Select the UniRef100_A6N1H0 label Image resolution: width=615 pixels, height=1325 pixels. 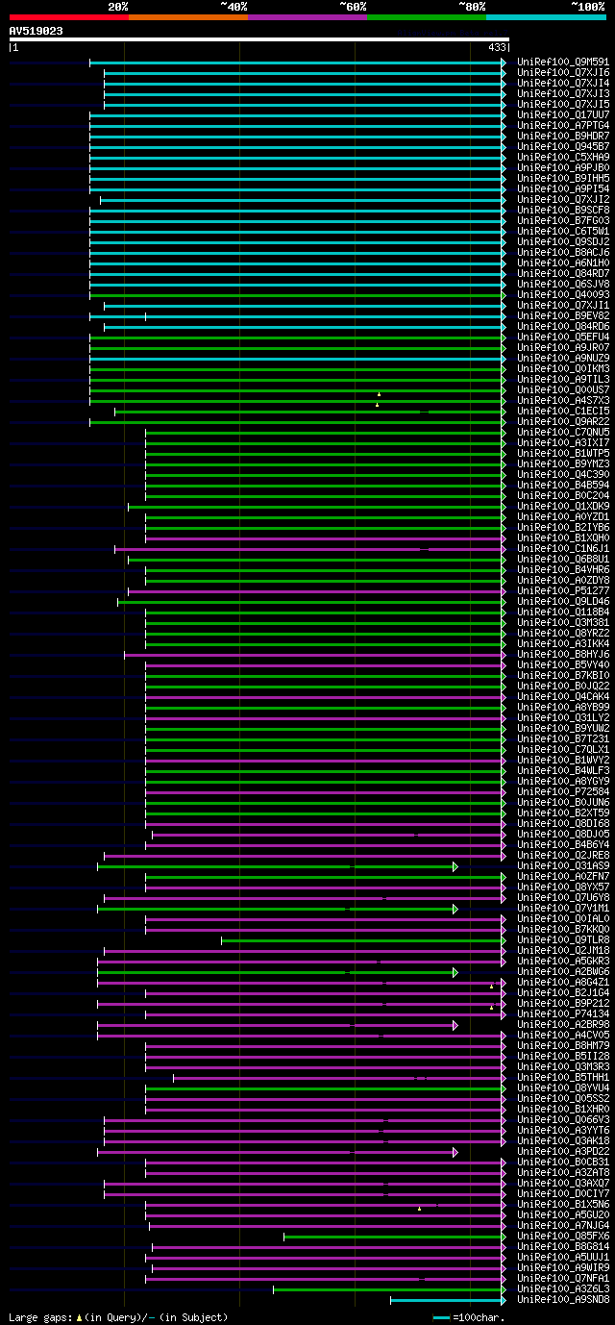[x=563, y=263]
